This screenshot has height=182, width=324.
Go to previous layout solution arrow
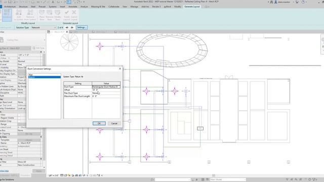click(67, 27)
